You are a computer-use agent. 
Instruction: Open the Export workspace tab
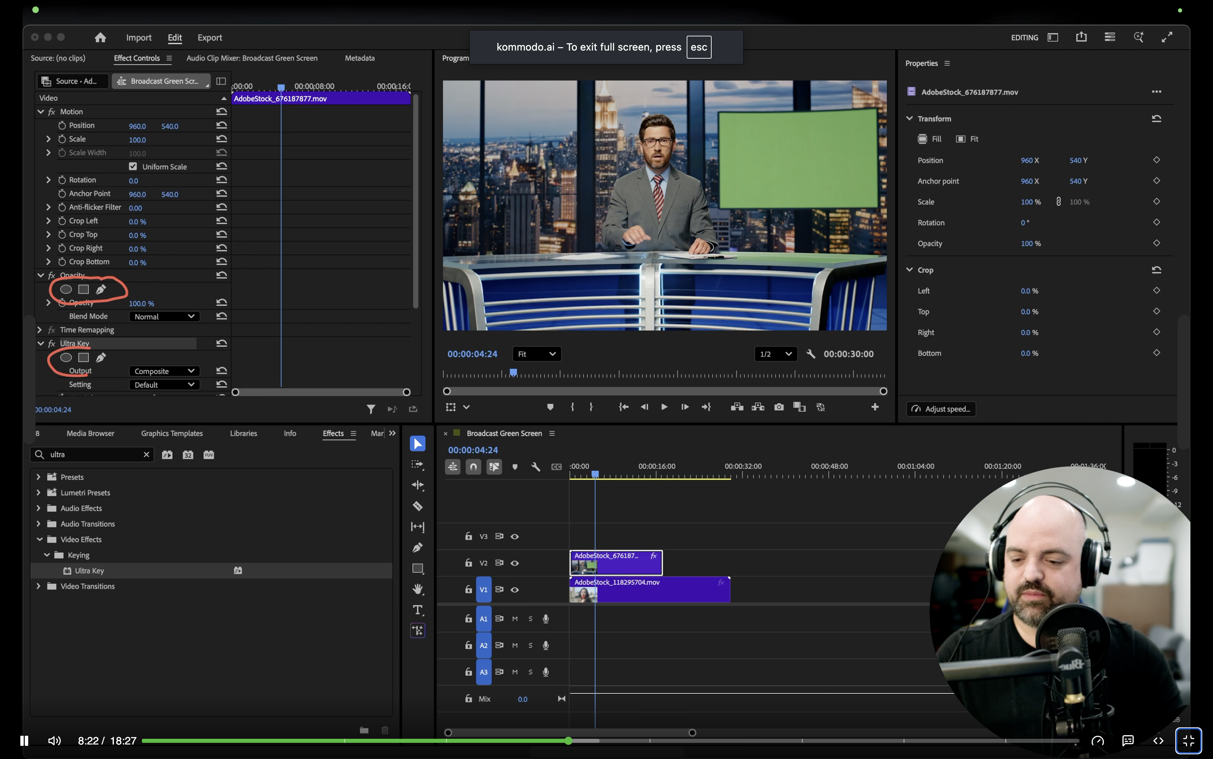click(209, 38)
